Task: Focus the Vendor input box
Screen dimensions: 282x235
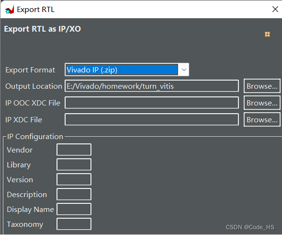Action: click(x=74, y=150)
